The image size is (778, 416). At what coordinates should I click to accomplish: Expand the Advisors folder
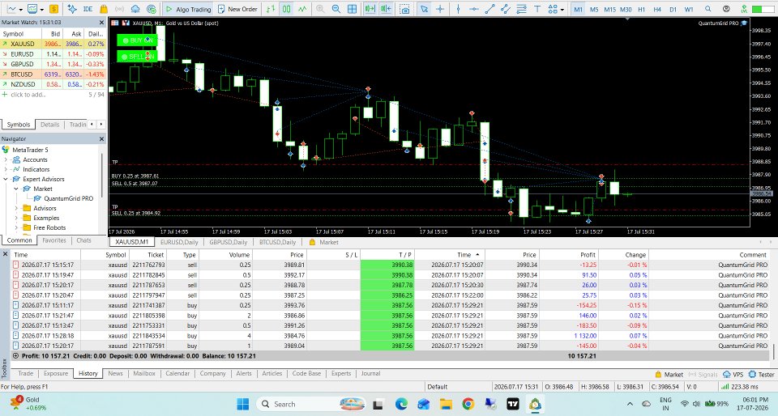click(16, 208)
